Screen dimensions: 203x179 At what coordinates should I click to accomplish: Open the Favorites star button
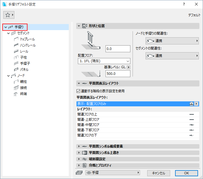(x=9, y=15)
